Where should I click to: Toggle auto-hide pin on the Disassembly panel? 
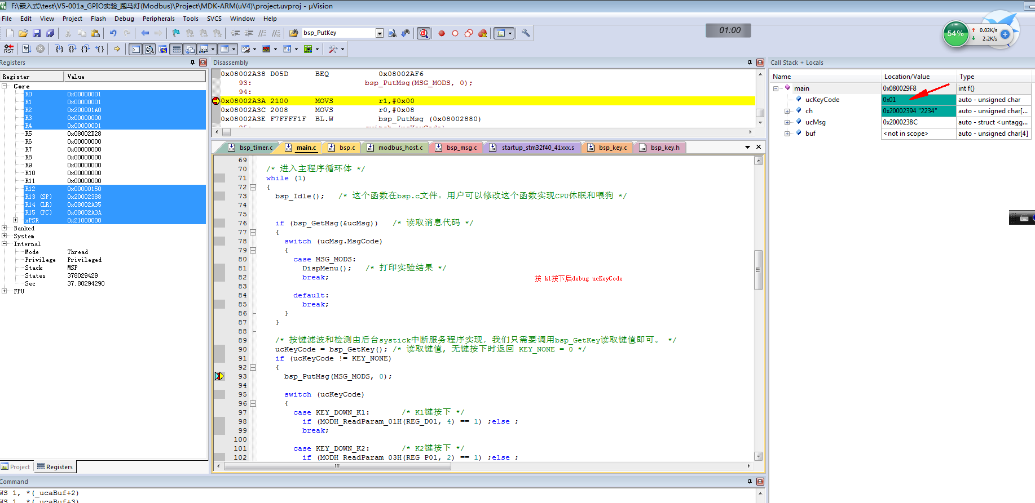[750, 63]
